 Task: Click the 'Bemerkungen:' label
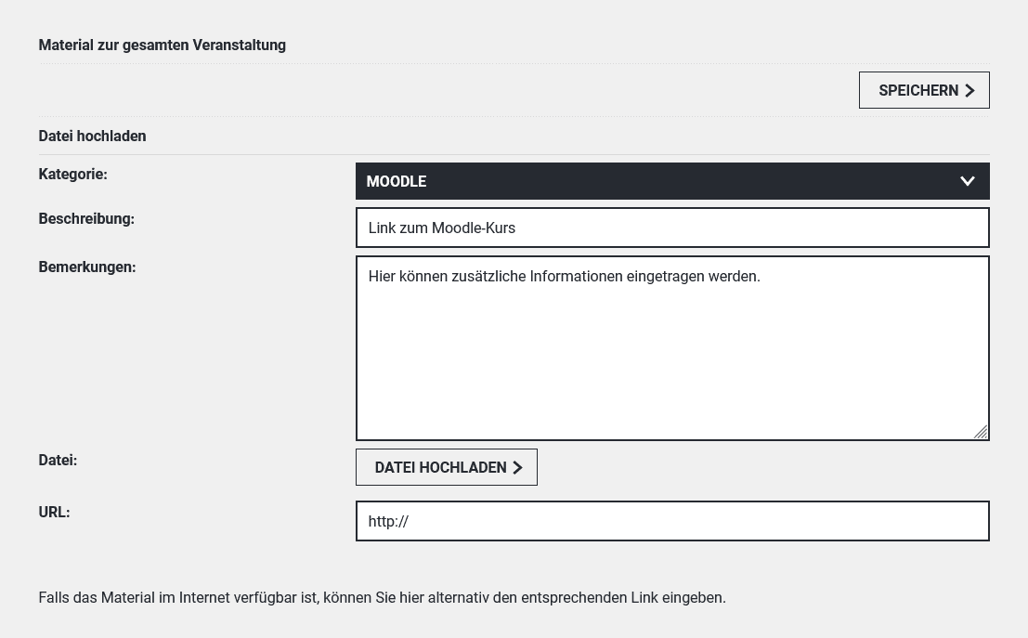tap(87, 267)
